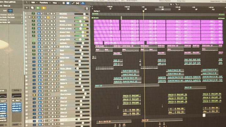Screen dimensions: 226x127
Task: Click the waveform icon of Guitar L track
Action: click(x=34, y=80)
